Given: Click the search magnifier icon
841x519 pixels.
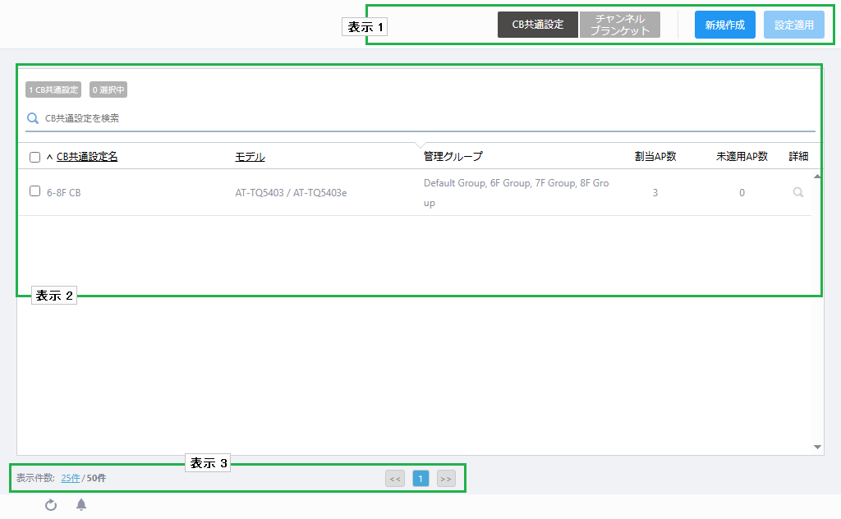Looking at the screenshot, I should point(33,118).
